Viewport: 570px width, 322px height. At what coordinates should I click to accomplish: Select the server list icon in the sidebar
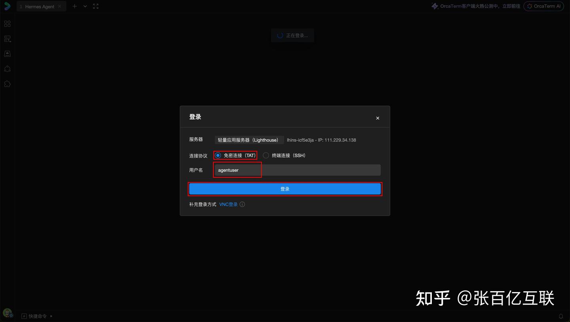7,38
